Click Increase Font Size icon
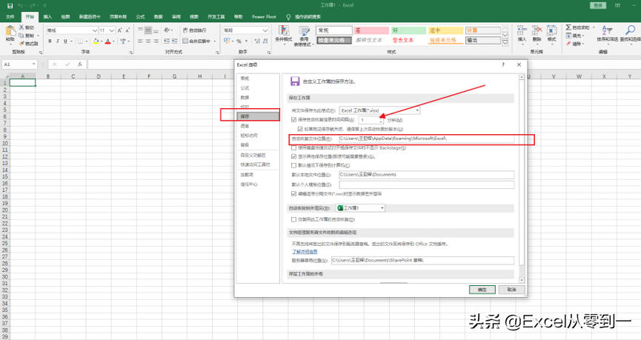Image resolution: width=641 pixels, height=340 pixels. tap(120, 30)
